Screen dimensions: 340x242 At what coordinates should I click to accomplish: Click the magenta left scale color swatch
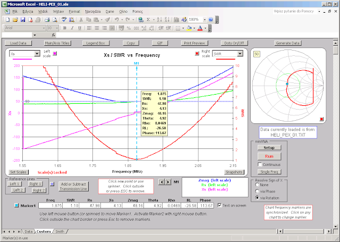(x=55, y=53)
